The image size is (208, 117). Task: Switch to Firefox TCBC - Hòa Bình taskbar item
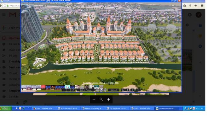pyautogui.click(x=43, y=109)
